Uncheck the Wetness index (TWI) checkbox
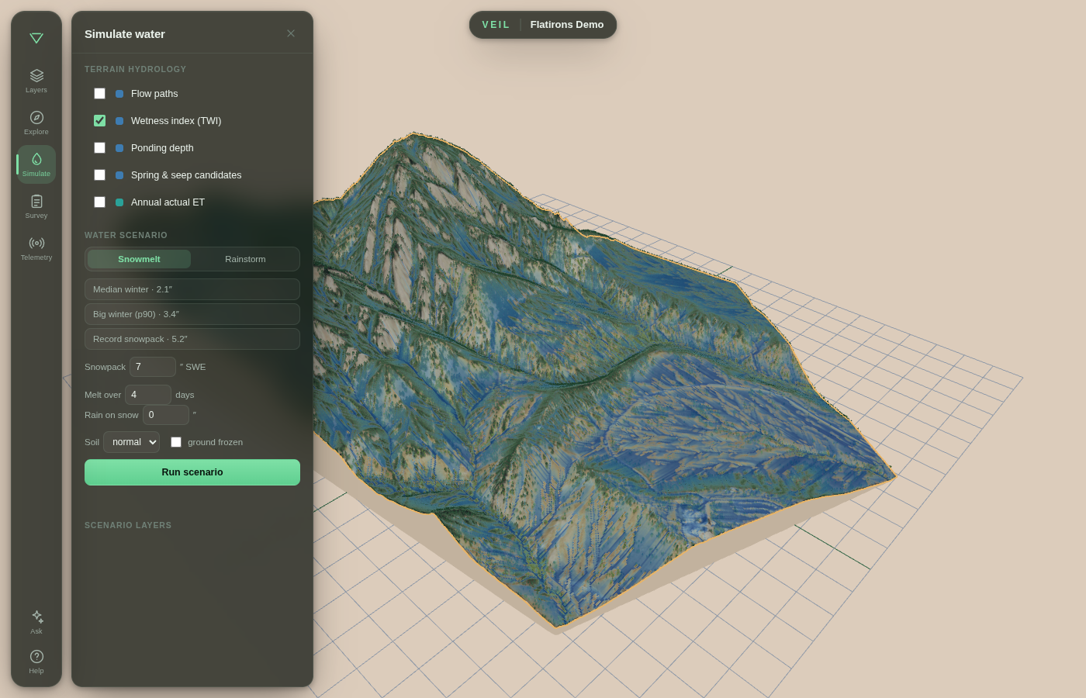 99,121
